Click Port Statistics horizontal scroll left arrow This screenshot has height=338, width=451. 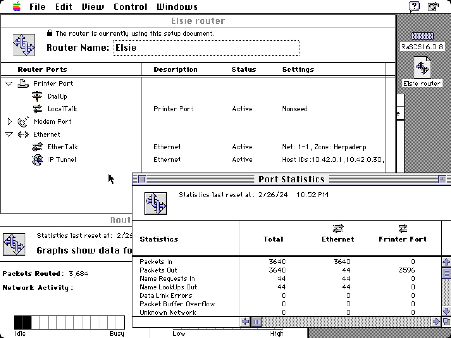(246, 321)
